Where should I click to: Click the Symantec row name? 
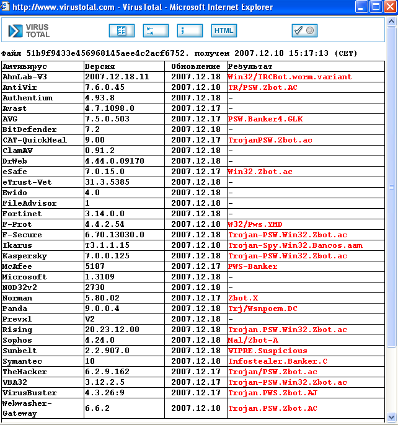(22, 362)
